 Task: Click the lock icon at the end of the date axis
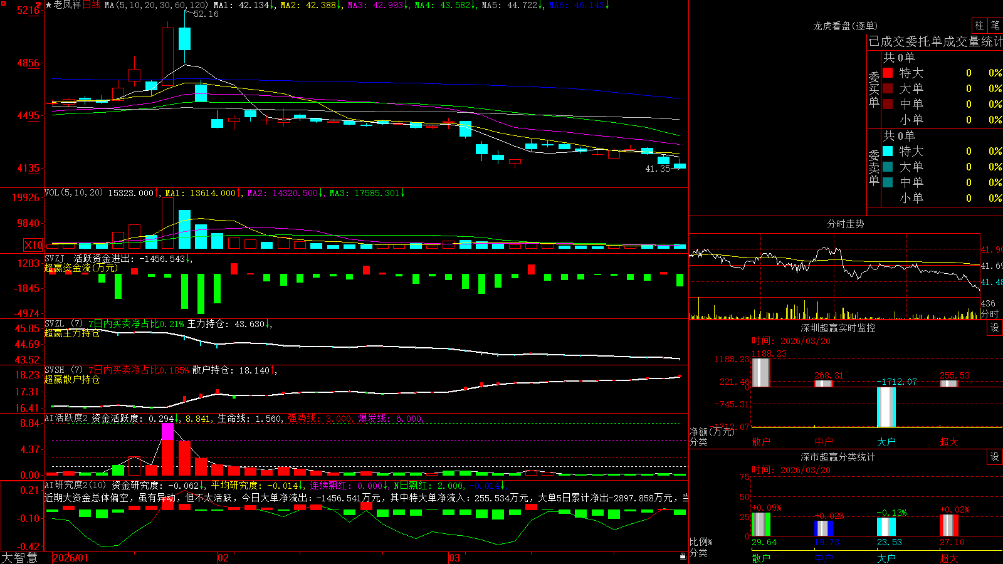click(x=683, y=556)
